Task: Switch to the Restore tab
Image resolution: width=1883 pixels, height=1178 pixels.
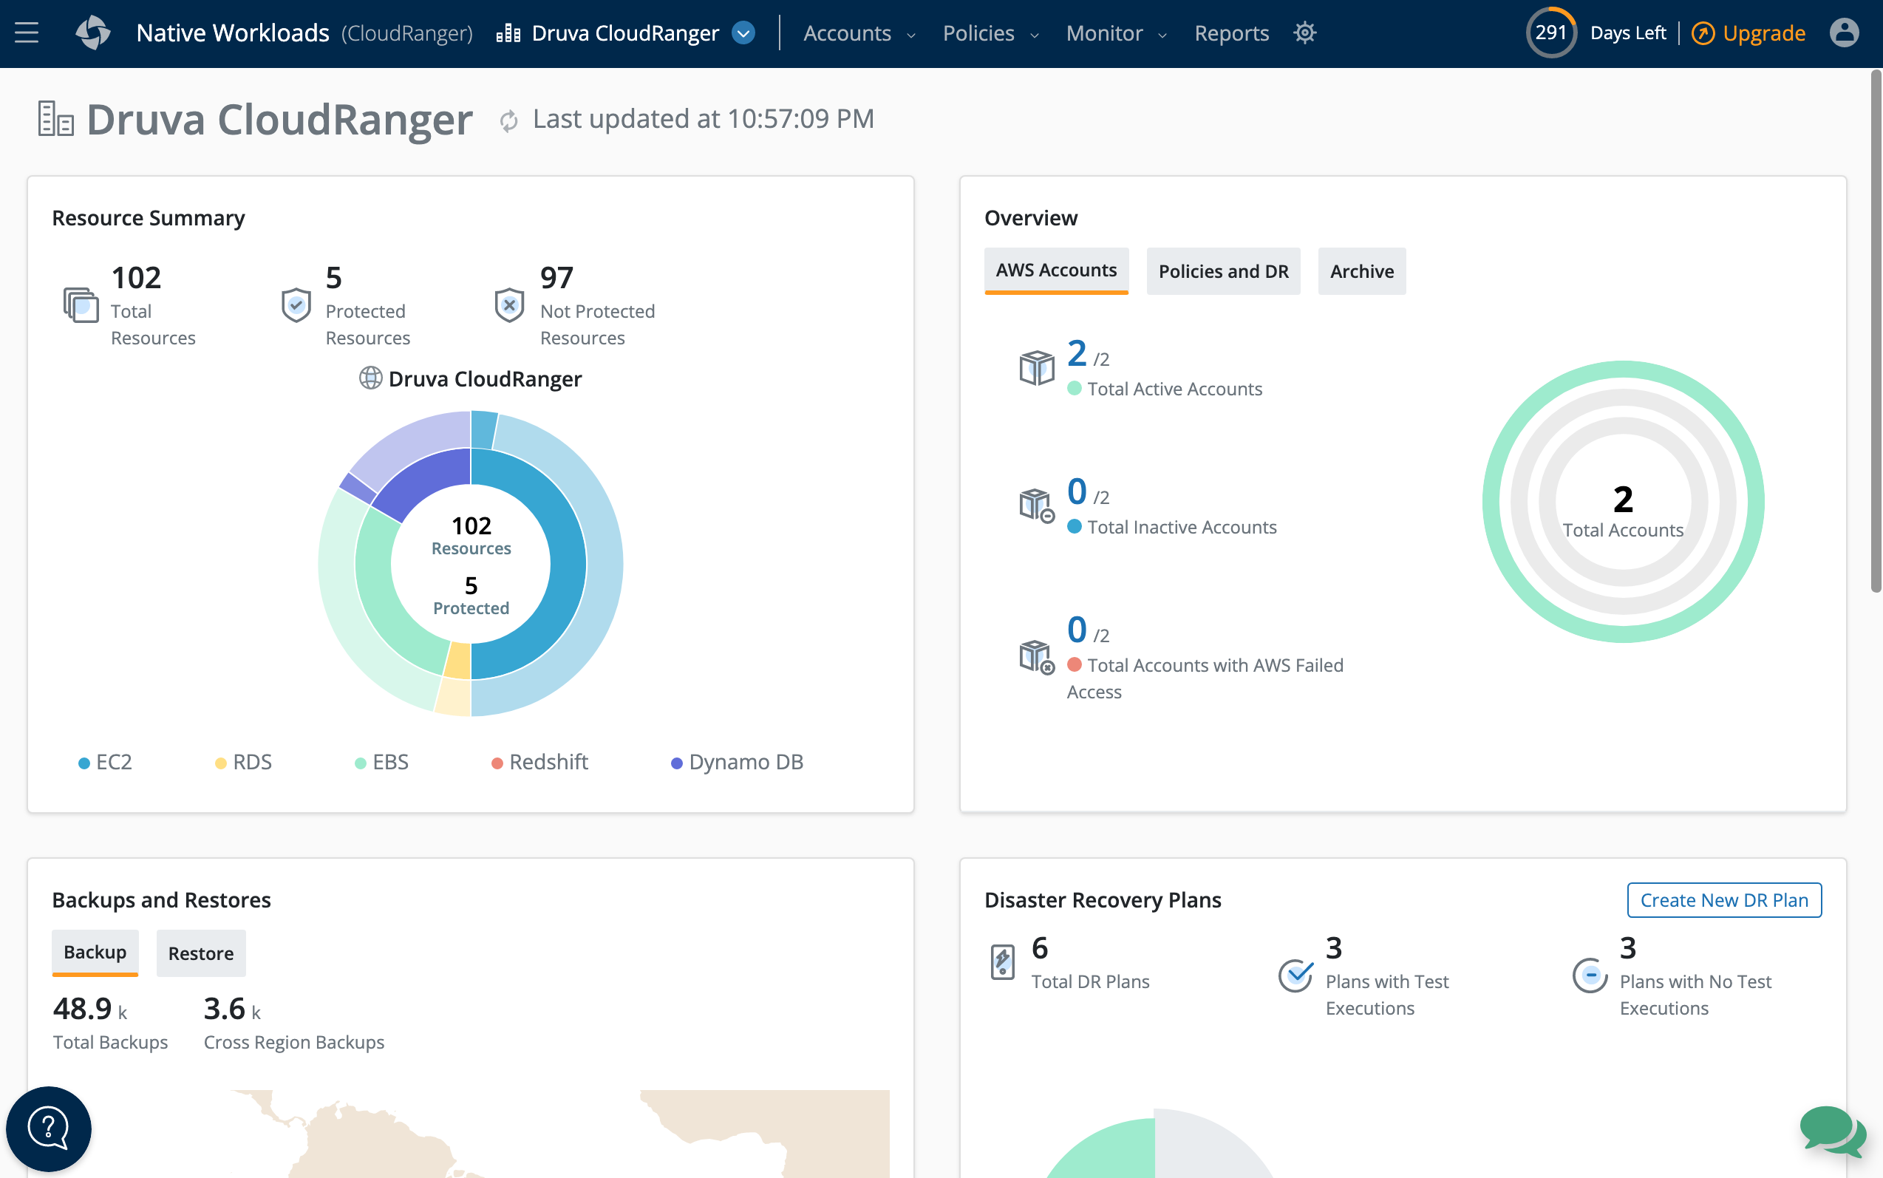Action: [x=200, y=953]
